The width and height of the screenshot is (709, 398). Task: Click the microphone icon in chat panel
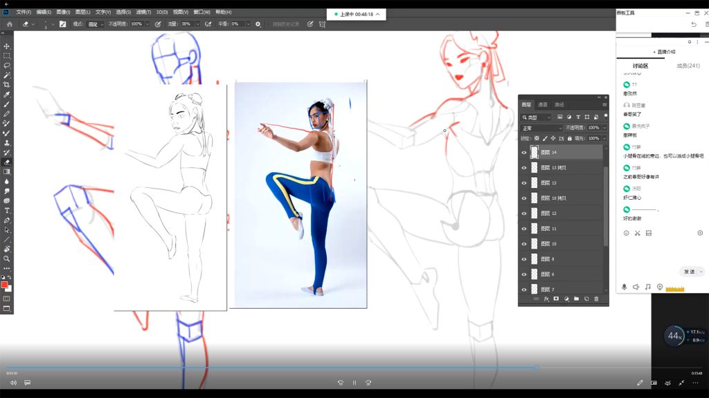(624, 287)
